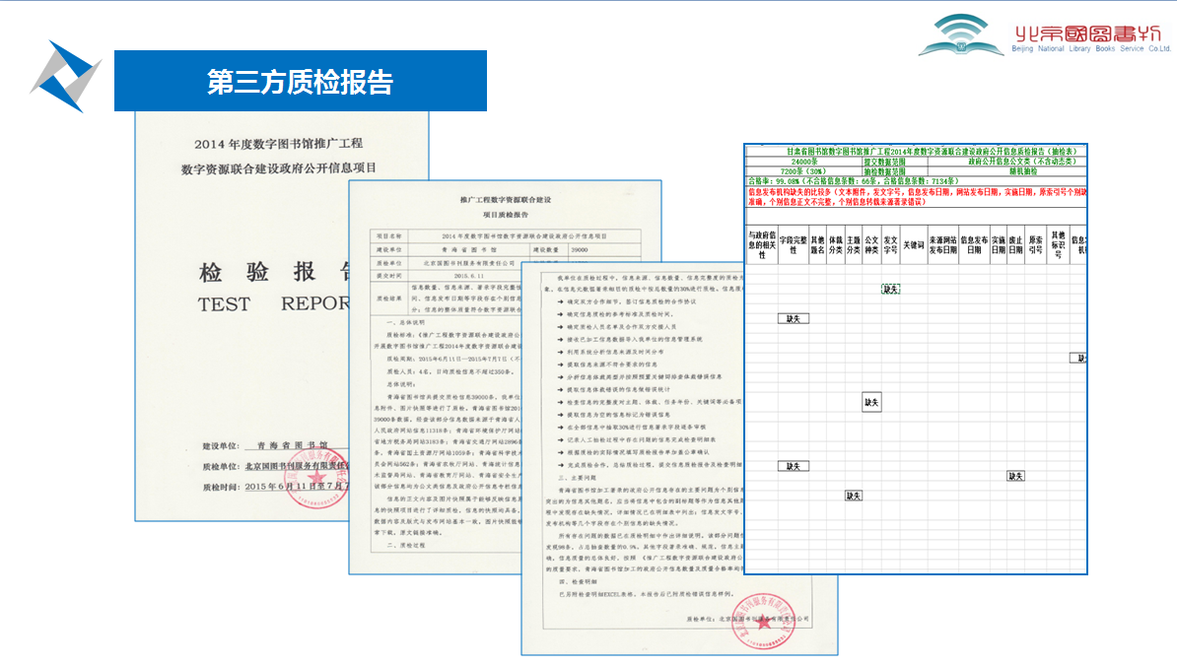This screenshot has height=665, width=1177.
Task: Click the '字段完整性' column header
Action: [x=793, y=244]
